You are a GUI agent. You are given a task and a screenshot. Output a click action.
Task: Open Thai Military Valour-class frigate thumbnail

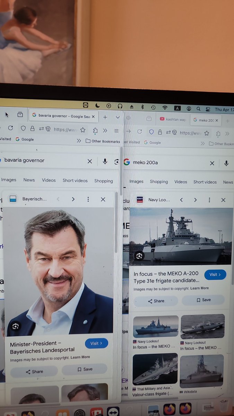[155, 369]
